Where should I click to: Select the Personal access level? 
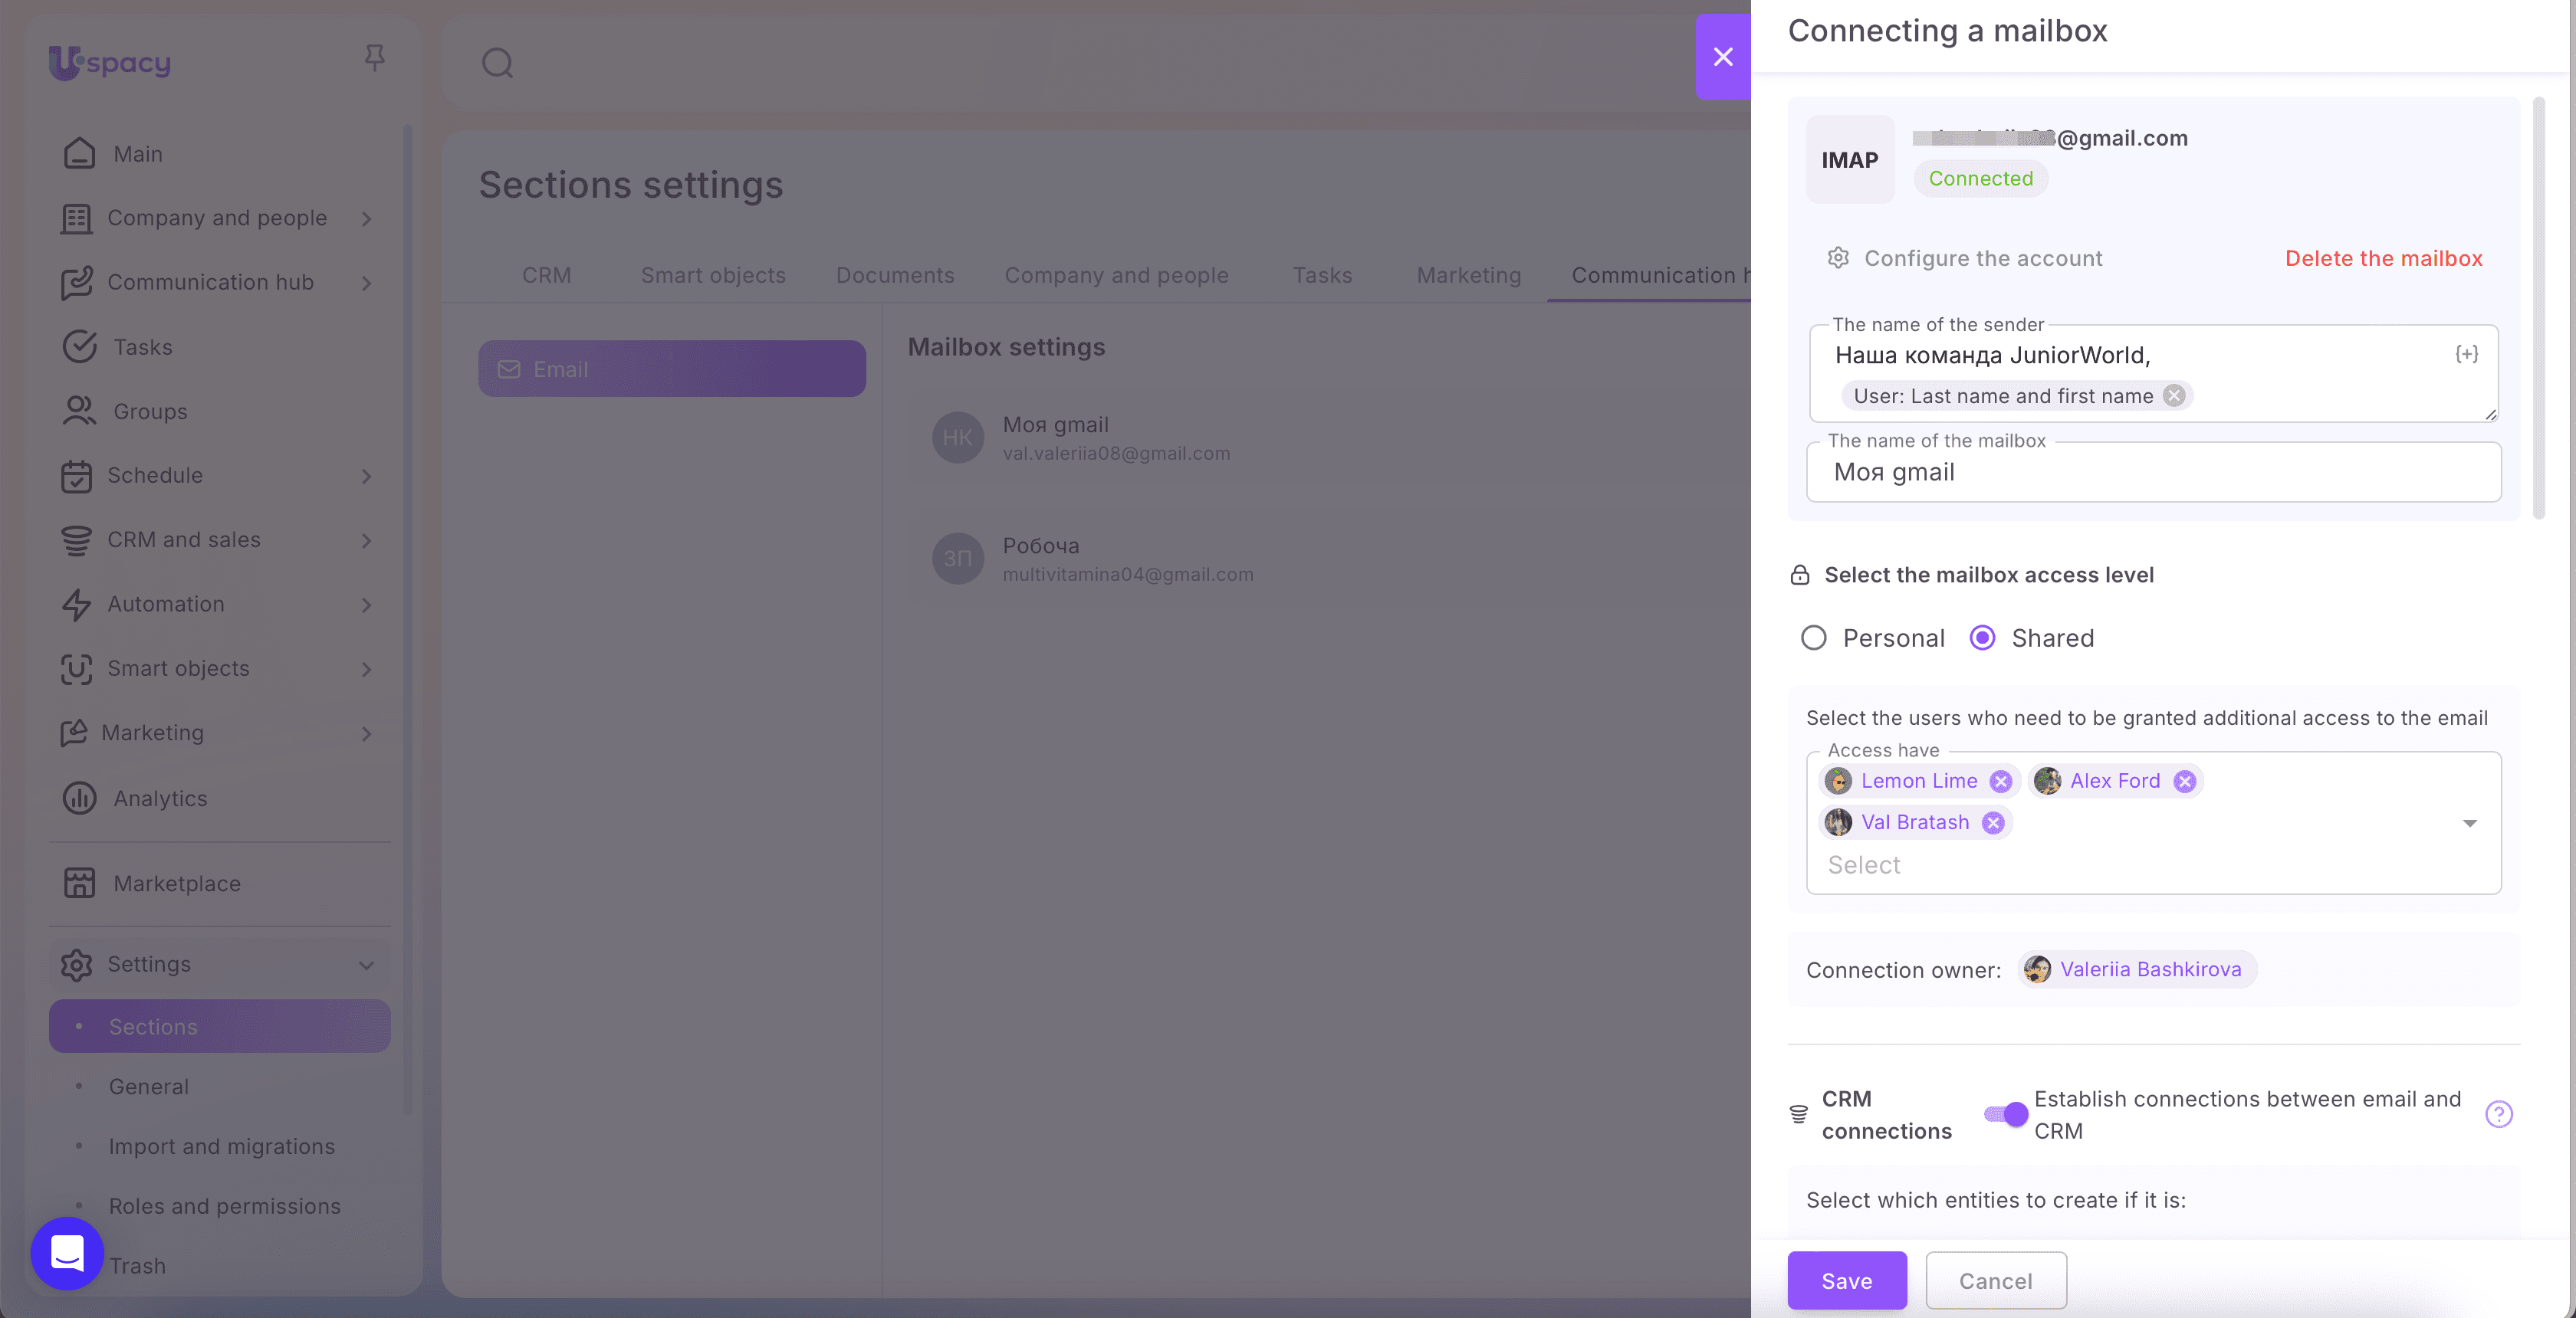[1813, 638]
